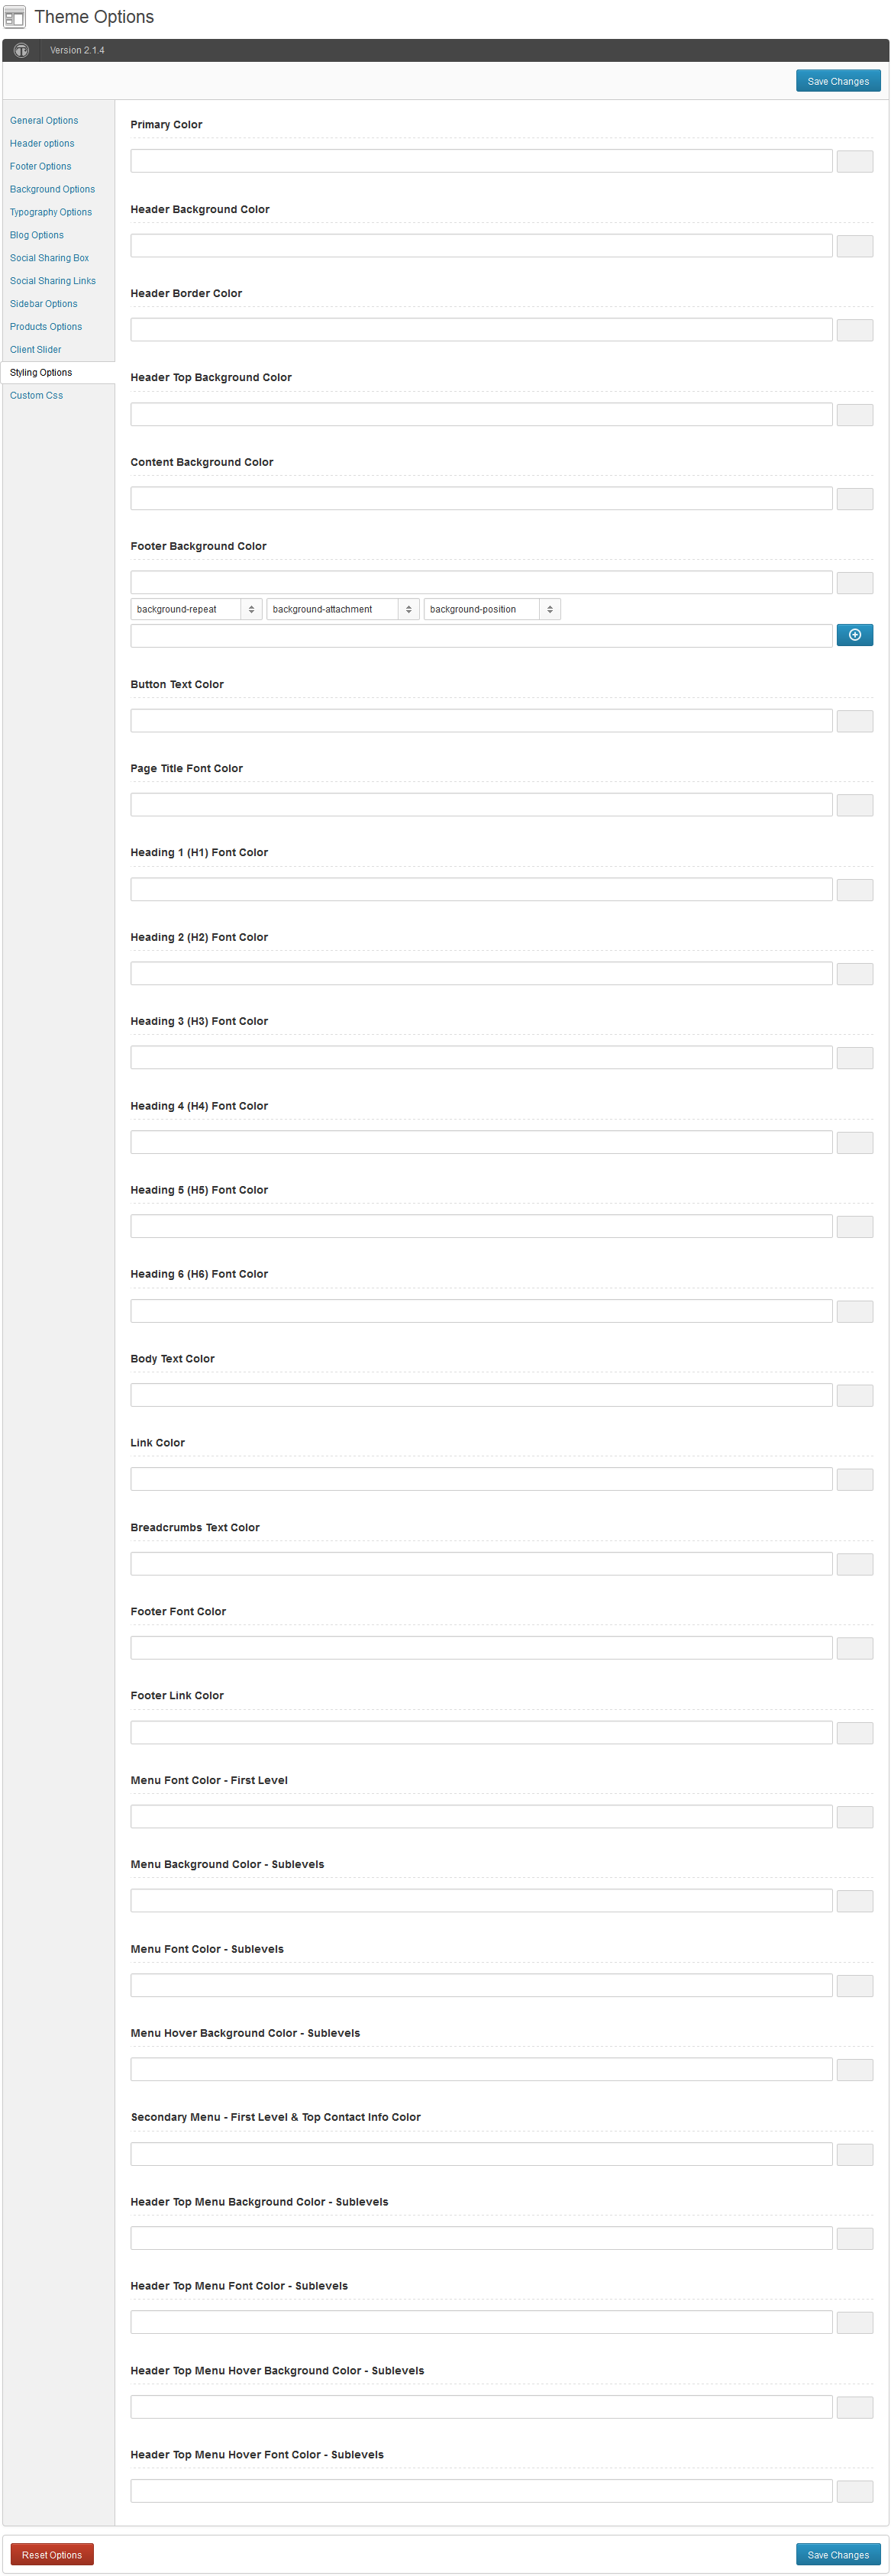Open the Body Text Color swatch
The image size is (891, 2576).
[x=854, y=1395]
